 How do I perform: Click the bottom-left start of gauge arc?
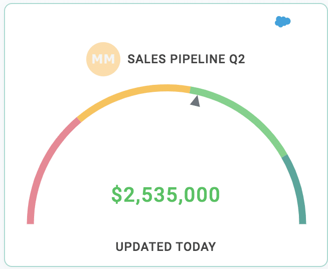point(31,221)
